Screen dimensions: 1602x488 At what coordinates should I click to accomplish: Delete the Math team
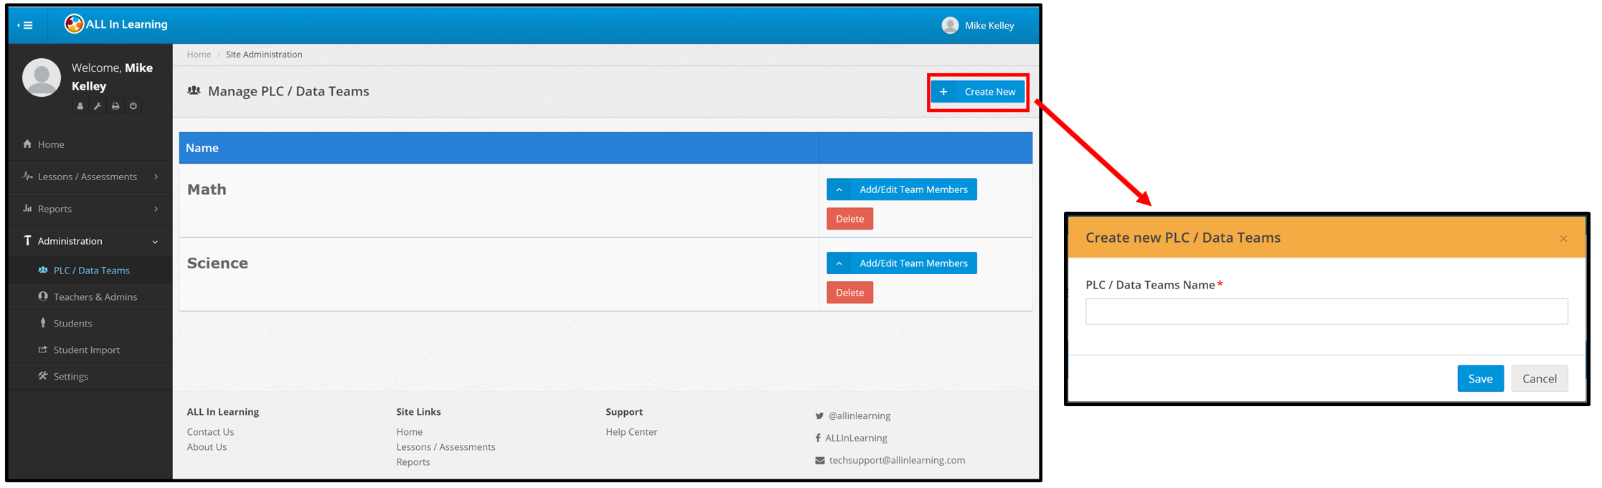pos(849,219)
